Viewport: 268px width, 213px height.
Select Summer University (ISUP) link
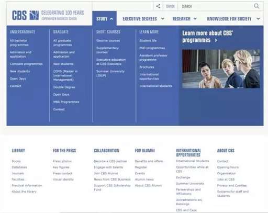click(110, 73)
